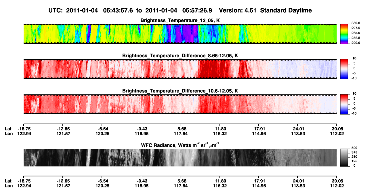Select the 10.6-12.05 temperature difference image strip
This screenshot has height=192, width=374.
(180, 104)
